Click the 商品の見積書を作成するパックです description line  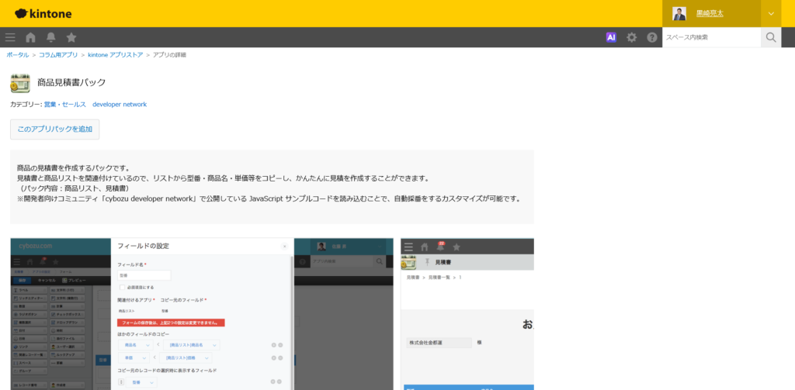coord(74,168)
